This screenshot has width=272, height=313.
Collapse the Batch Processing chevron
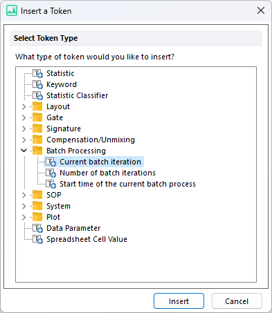pyautogui.click(x=24, y=151)
